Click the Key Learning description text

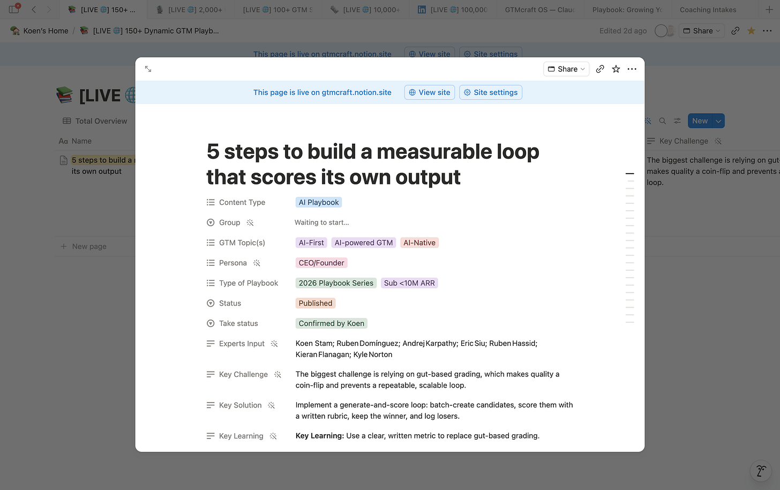(x=417, y=436)
